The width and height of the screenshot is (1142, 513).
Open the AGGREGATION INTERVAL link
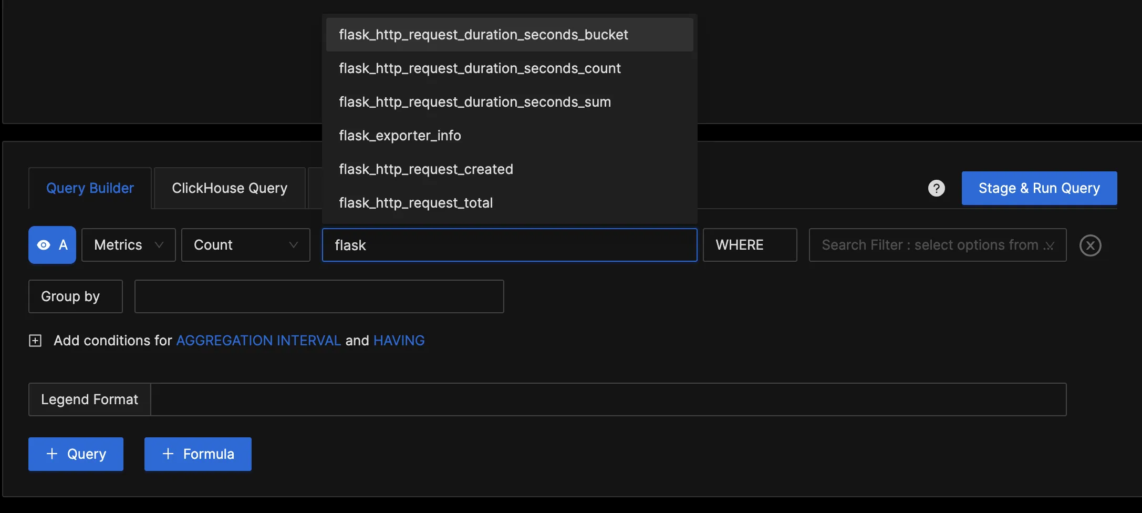(x=258, y=341)
